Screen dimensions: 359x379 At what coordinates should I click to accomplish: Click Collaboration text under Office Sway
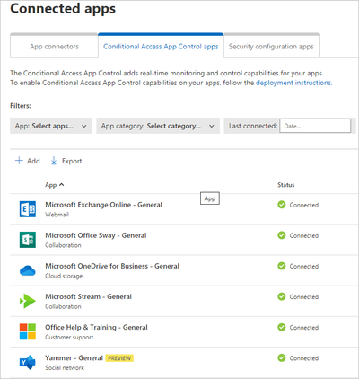click(x=63, y=245)
